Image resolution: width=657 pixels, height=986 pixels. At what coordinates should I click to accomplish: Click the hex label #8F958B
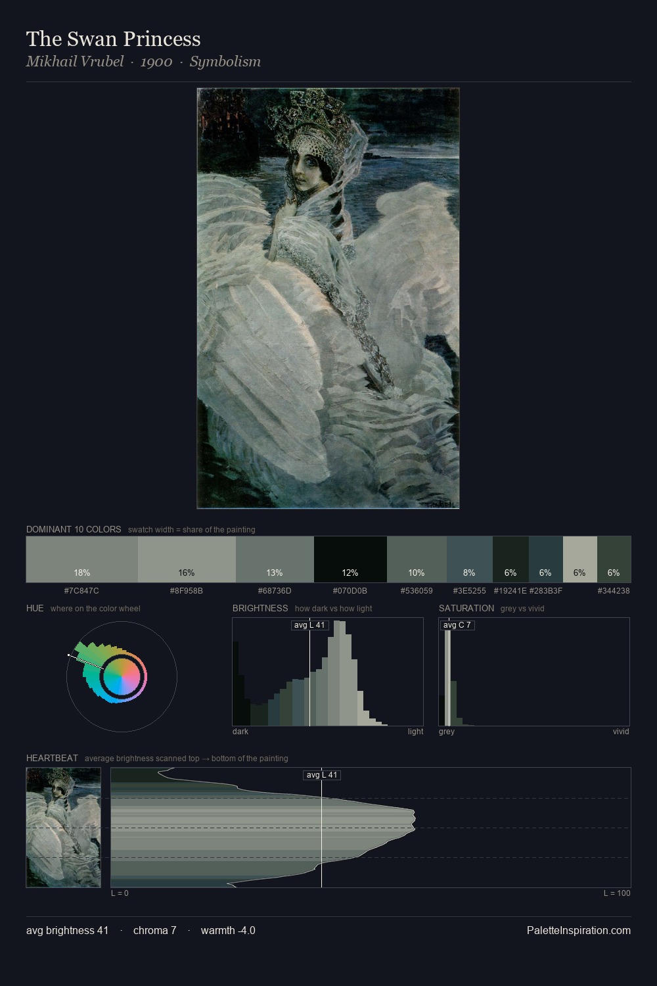point(187,591)
